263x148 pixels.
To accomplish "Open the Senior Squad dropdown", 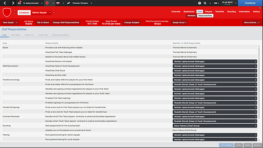I will [x=41, y=13].
